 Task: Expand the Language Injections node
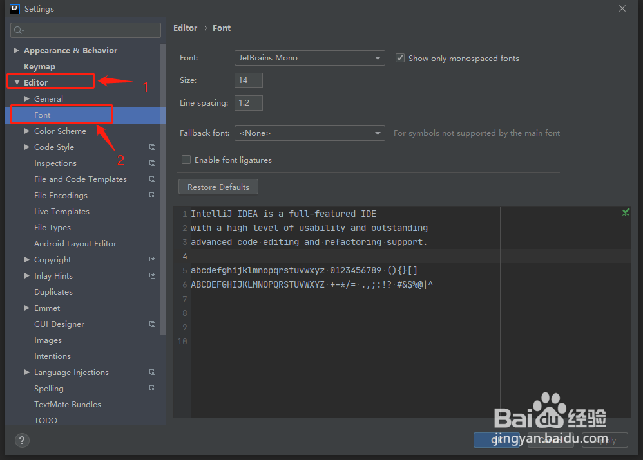click(26, 373)
